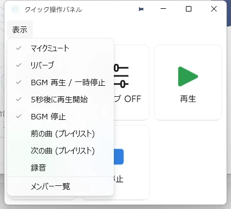Viewport: 231px width, 209px height.
Task: Maximize the クイック操作パネル window
Action: (x=189, y=9)
